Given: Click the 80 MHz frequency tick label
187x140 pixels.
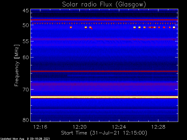Looking at the screenshot, I should tap(25, 120).
